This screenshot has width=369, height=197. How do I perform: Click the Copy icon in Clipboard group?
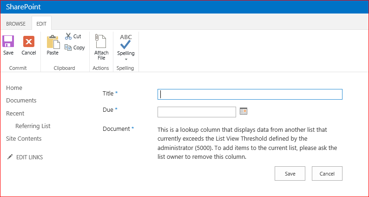68,48
